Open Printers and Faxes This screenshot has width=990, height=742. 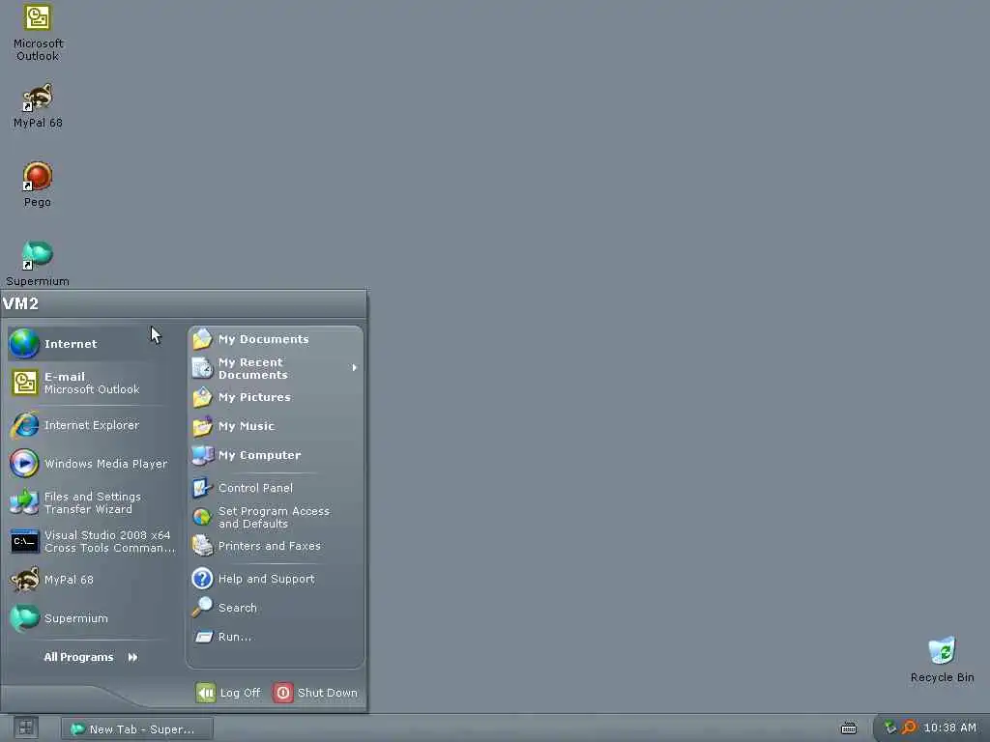pos(276,547)
